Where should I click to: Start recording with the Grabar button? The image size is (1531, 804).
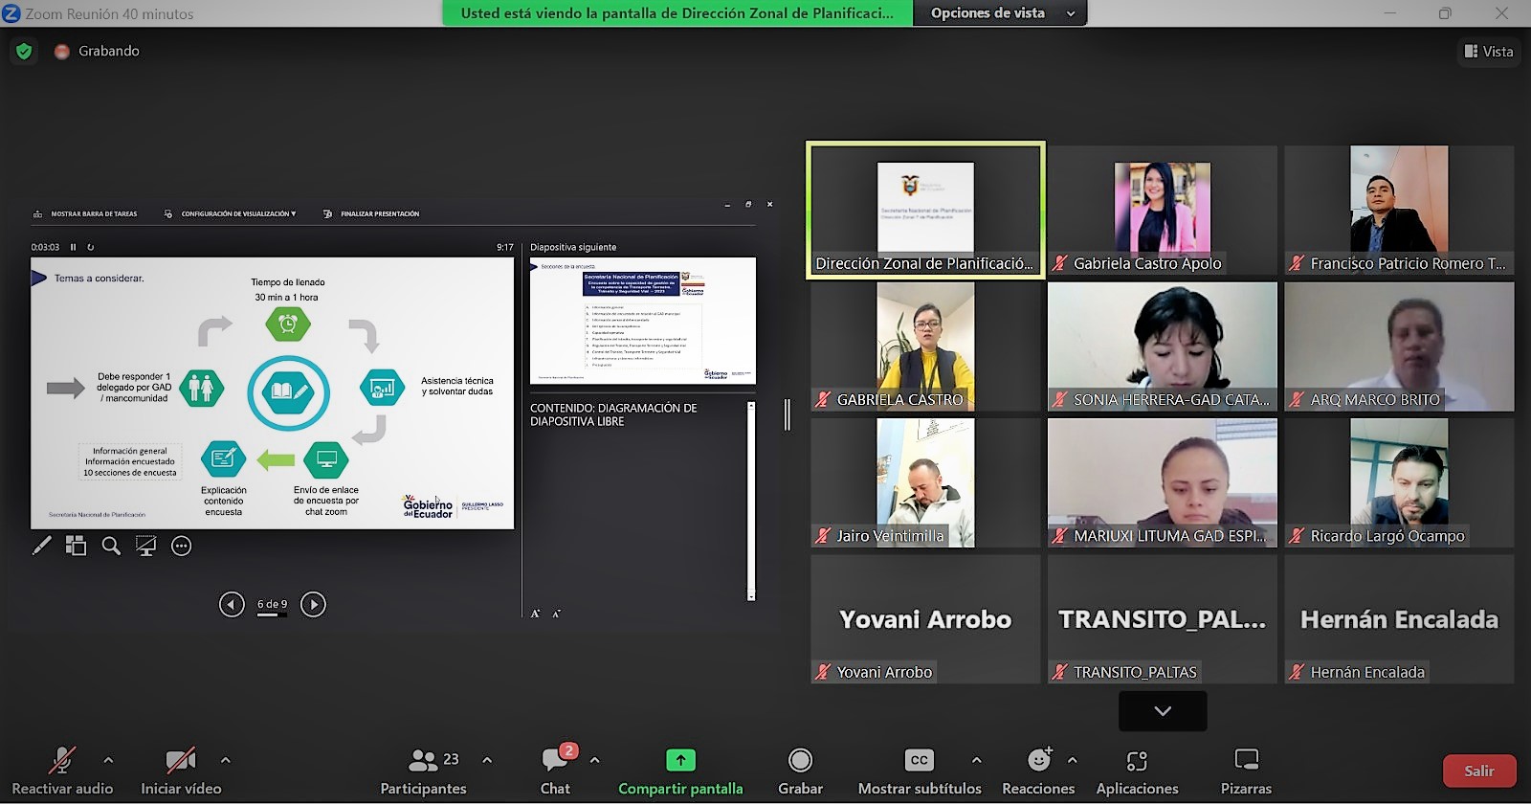pos(800,771)
